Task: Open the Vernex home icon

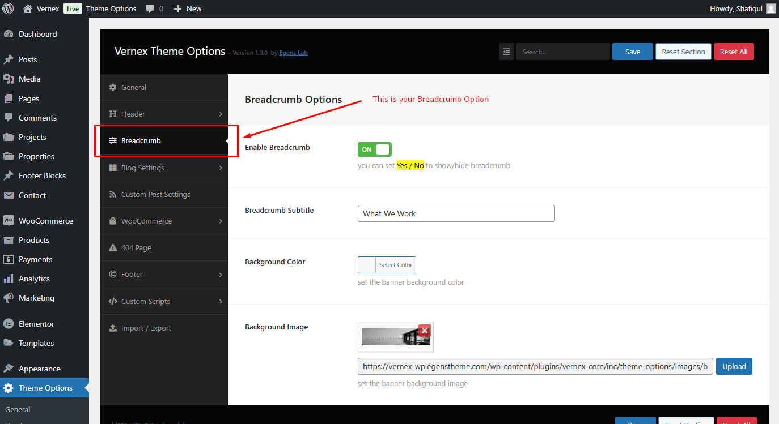Action: pos(28,8)
